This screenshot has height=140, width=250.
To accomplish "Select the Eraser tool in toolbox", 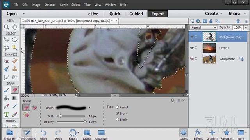I will coord(15,90).
